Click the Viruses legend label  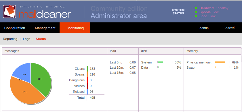tap(79, 86)
